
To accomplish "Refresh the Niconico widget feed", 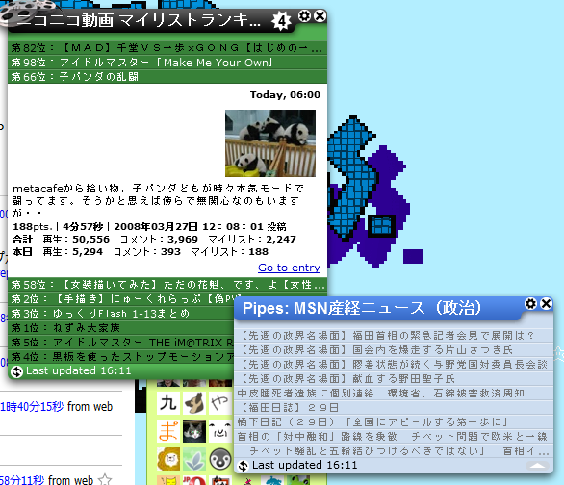I will click(16, 371).
